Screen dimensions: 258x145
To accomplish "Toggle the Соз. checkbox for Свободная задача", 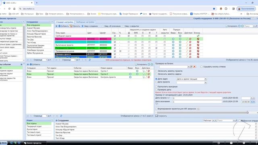I will coord(115,36).
